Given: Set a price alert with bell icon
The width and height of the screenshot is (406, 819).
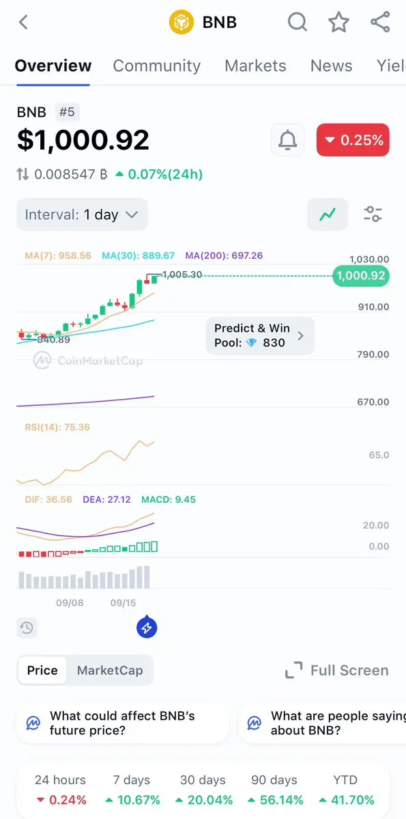Looking at the screenshot, I should [x=287, y=140].
